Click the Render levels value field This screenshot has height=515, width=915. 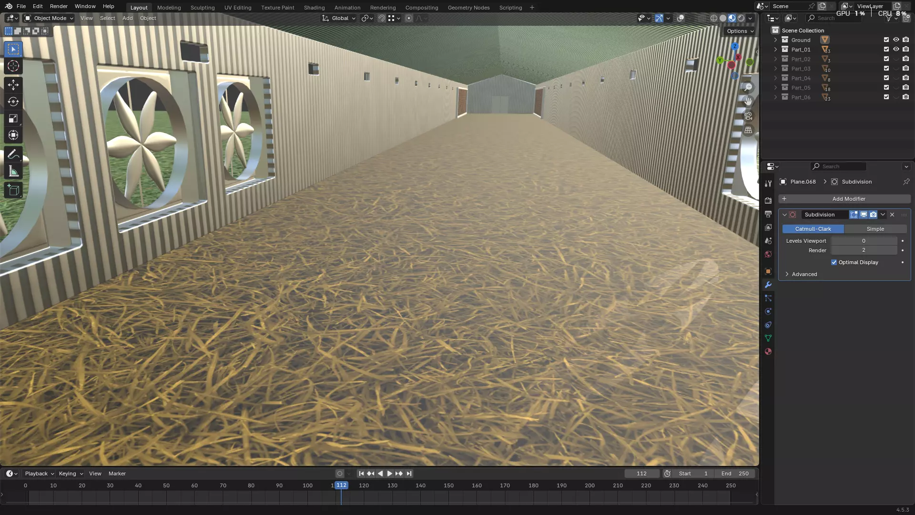(864, 250)
